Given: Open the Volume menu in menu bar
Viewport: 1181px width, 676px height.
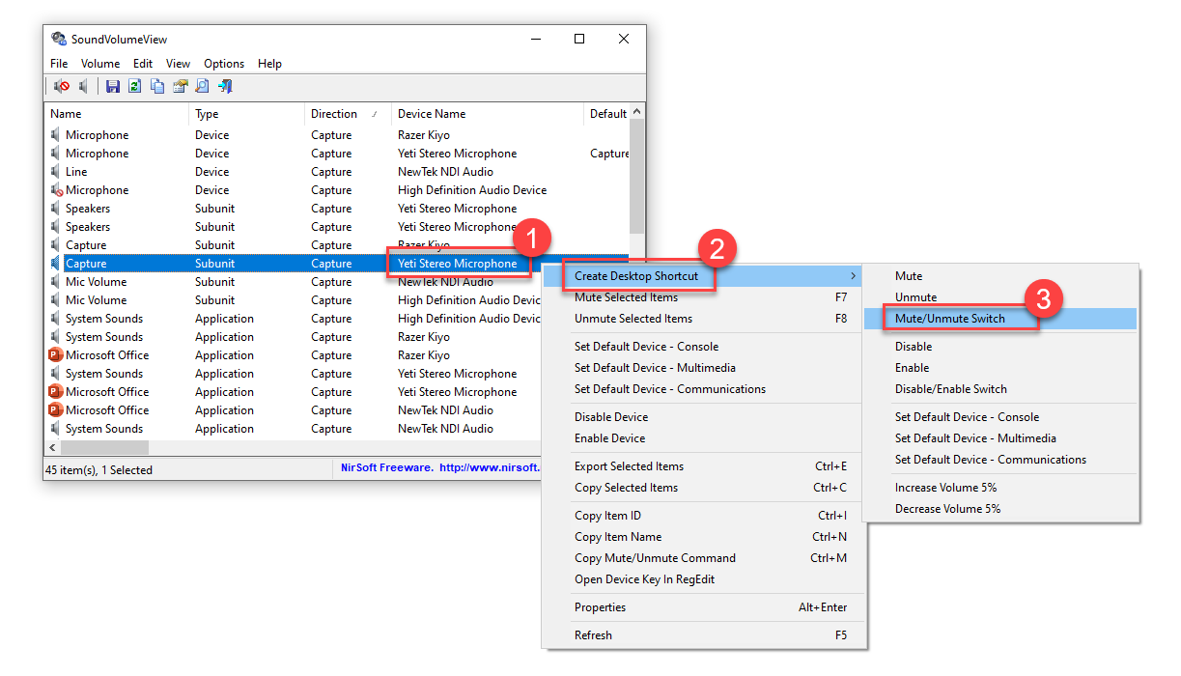Looking at the screenshot, I should tap(100, 64).
